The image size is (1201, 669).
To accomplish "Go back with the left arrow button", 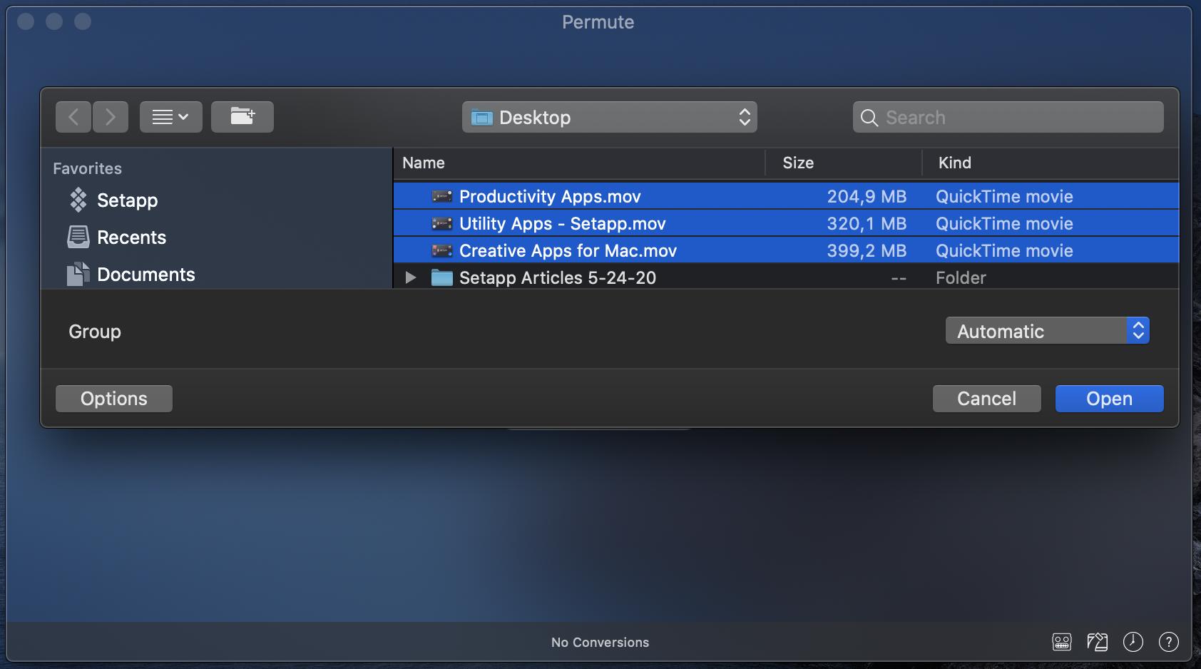I will [x=73, y=117].
